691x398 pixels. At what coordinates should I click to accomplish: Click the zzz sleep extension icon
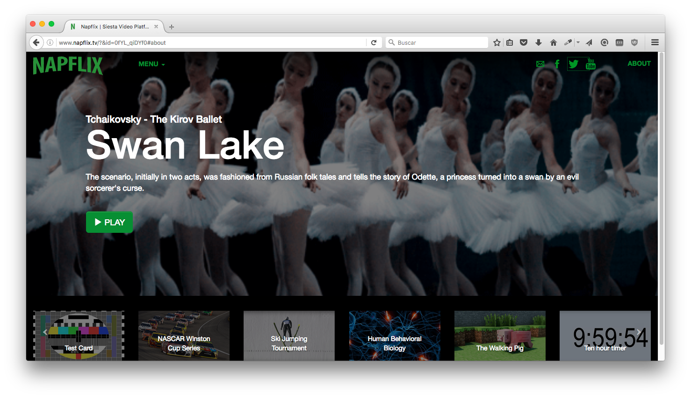(x=619, y=42)
